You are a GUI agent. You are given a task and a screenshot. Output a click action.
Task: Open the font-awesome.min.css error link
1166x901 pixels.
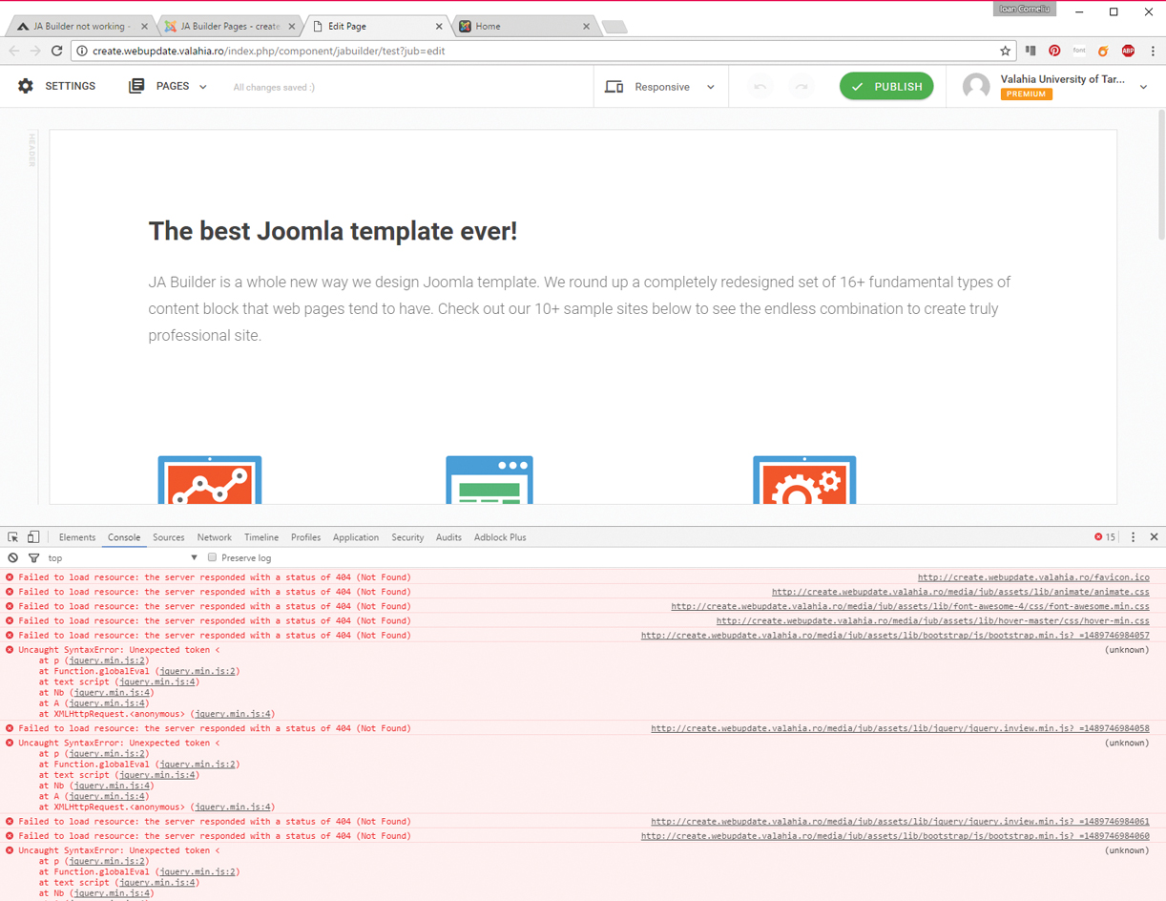910,606
